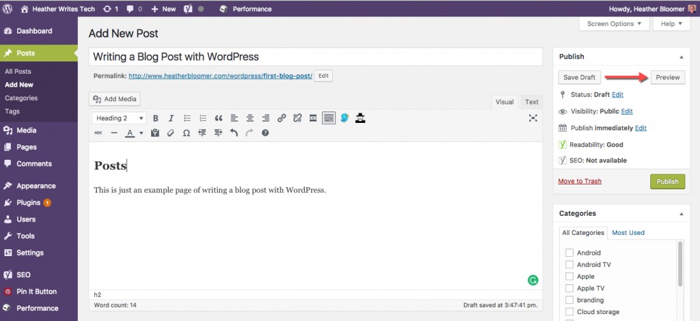Screen dimensions: 700x321
Task: Click the undo arrow icon
Action: click(x=234, y=133)
